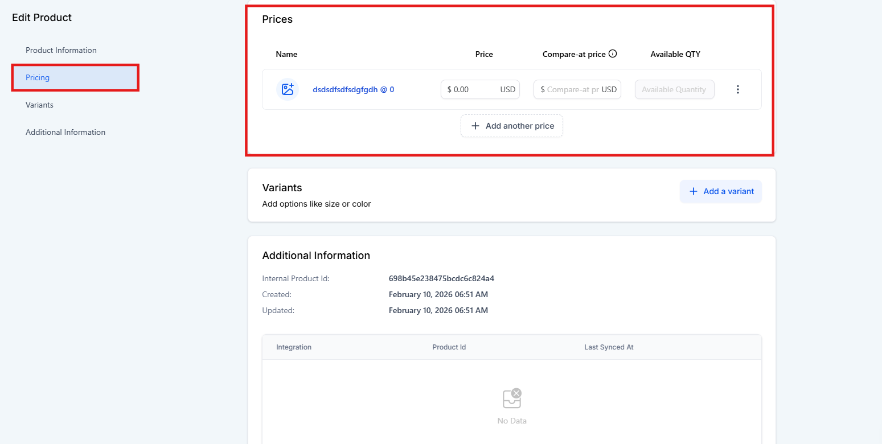
Task: Click the Internal Product Id value
Action: tap(441, 278)
